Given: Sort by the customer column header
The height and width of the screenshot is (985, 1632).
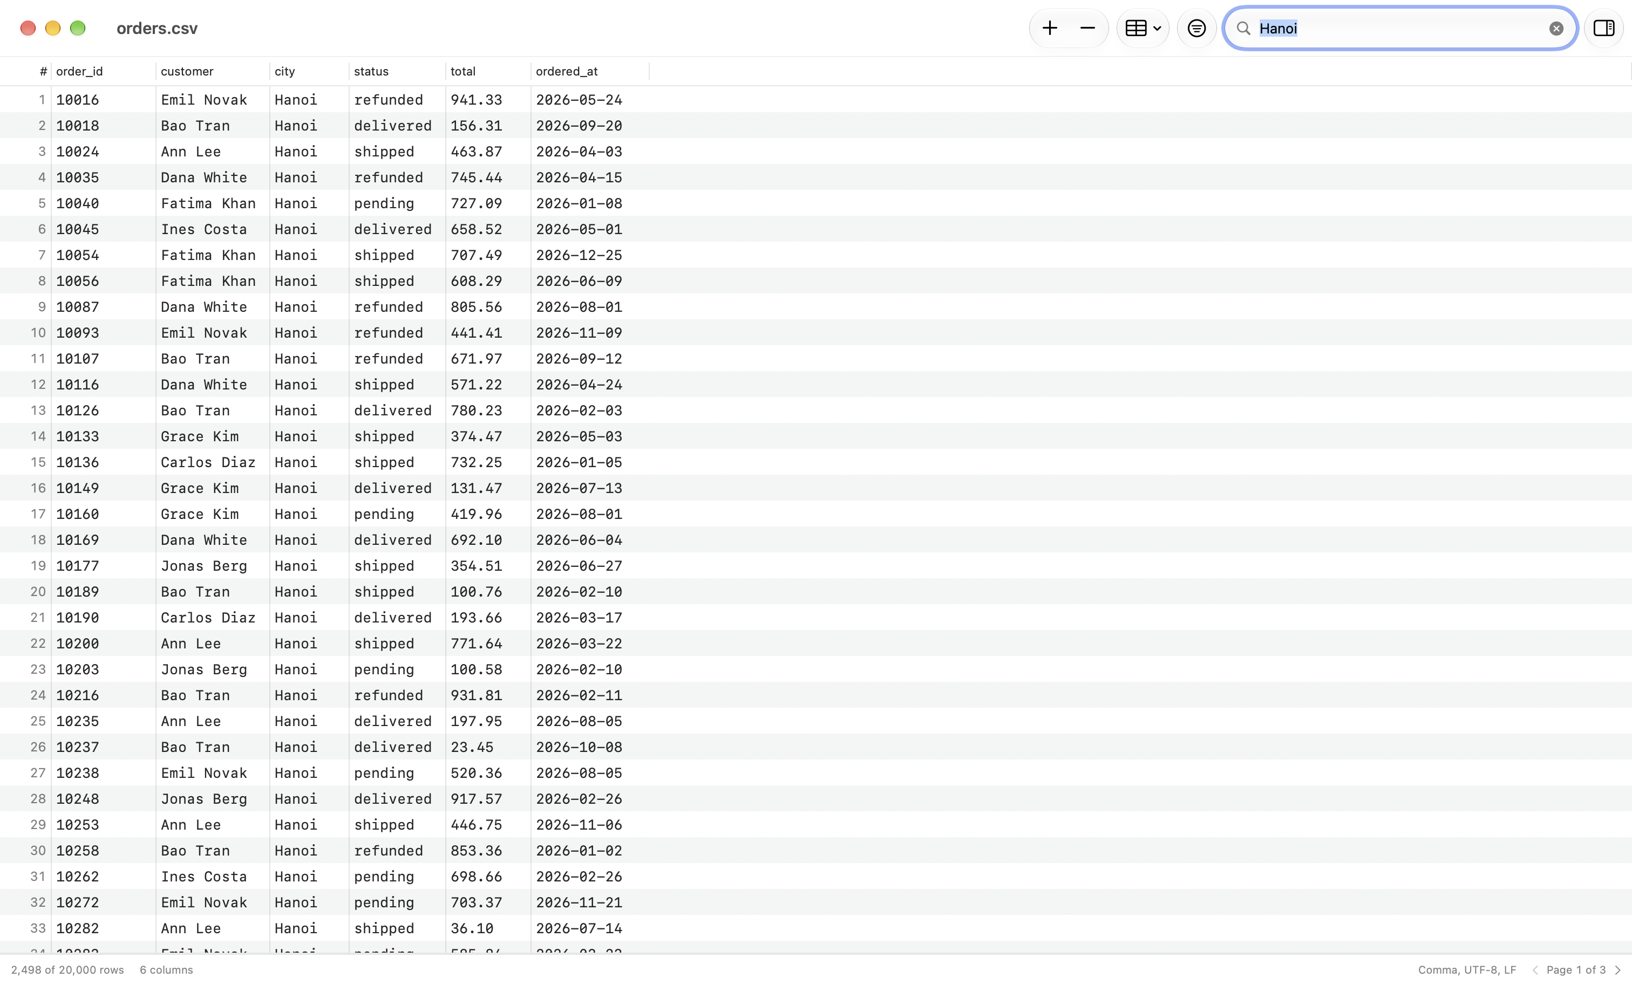Looking at the screenshot, I should coord(213,71).
